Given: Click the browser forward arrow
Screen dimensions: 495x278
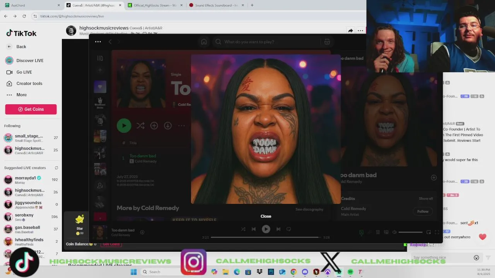Looking at the screenshot, I should pyautogui.click(x=15, y=16).
